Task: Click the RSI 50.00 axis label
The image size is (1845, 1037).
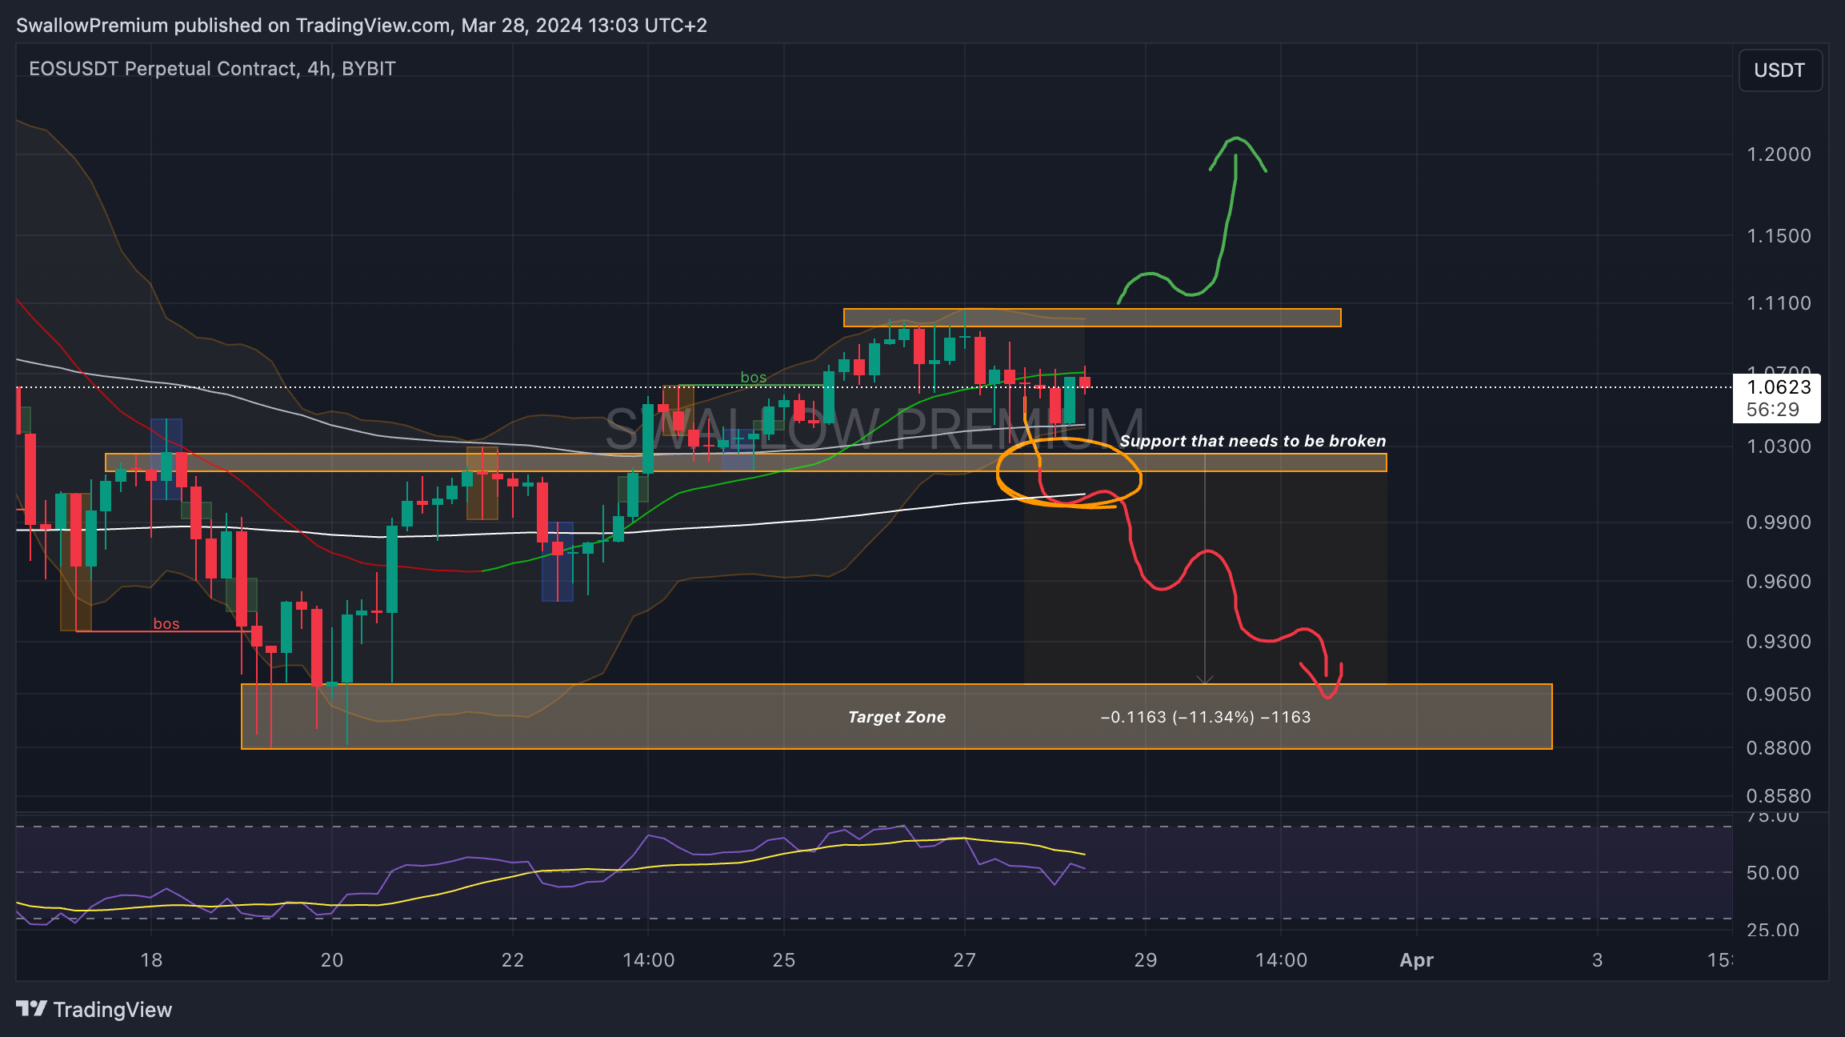Action: click(x=1773, y=873)
